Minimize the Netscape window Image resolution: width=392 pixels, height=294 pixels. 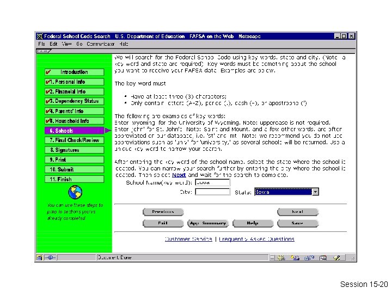(x=337, y=36)
